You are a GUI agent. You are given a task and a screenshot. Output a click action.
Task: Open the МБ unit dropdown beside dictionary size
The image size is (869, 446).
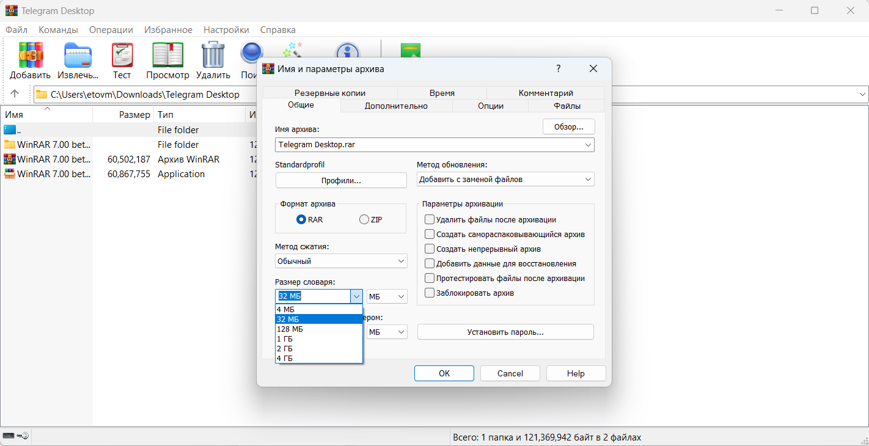click(x=387, y=296)
